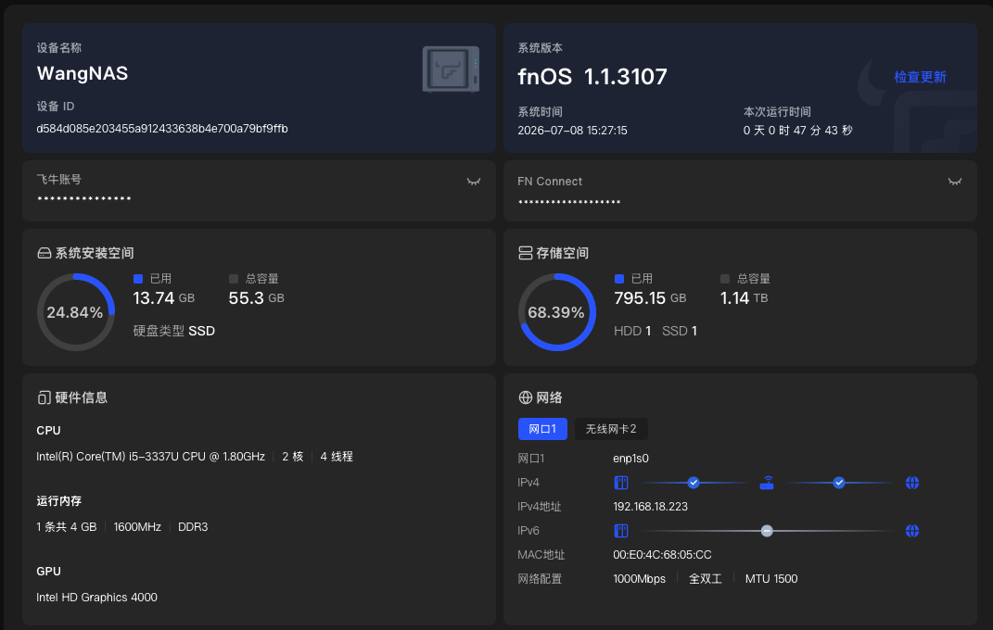Image resolution: width=993 pixels, height=630 pixels.
Task: Click the 网络 globe header icon
Action: 525,397
